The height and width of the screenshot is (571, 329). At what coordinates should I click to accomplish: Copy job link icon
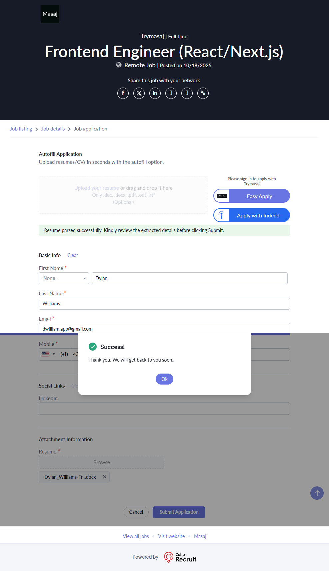(203, 93)
